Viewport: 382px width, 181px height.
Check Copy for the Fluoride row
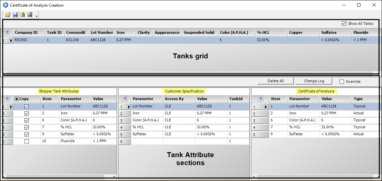tap(27, 141)
